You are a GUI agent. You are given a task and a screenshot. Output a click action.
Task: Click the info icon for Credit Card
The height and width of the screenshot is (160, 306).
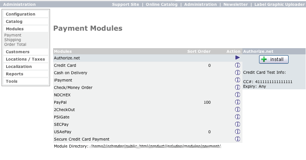click(x=238, y=65)
